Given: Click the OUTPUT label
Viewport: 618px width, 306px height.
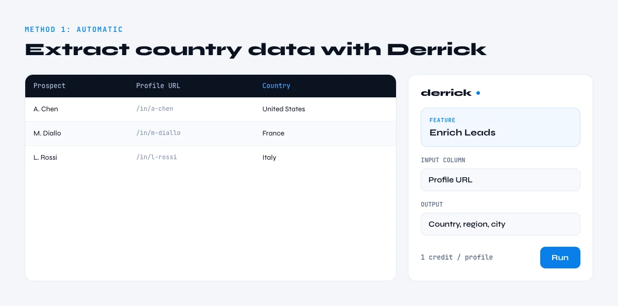Looking at the screenshot, I should (x=432, y=205).
